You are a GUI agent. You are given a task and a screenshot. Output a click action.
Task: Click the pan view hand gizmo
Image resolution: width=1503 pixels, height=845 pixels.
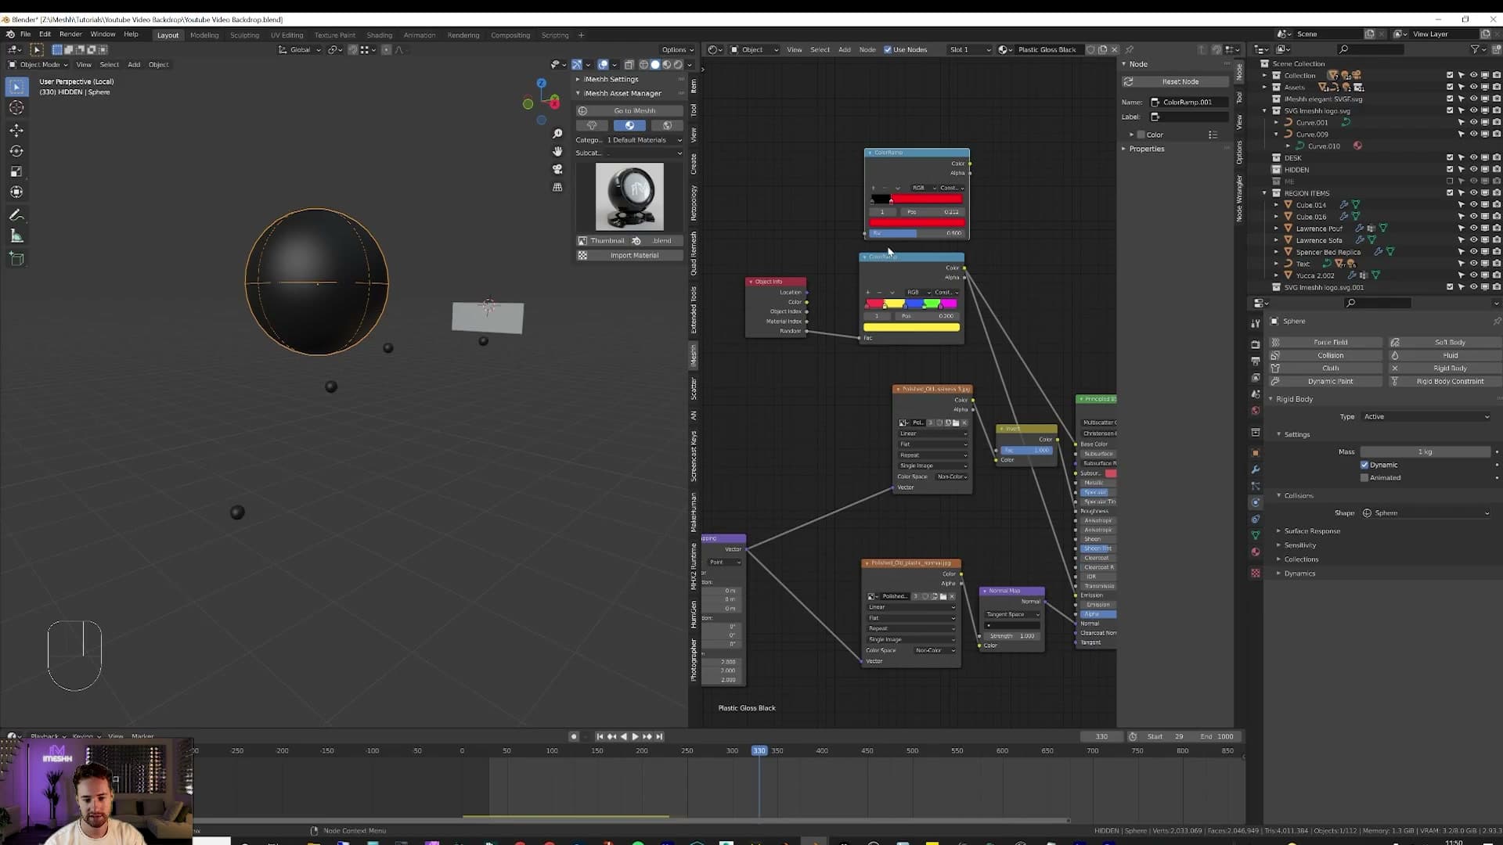(x=557, y=151)
